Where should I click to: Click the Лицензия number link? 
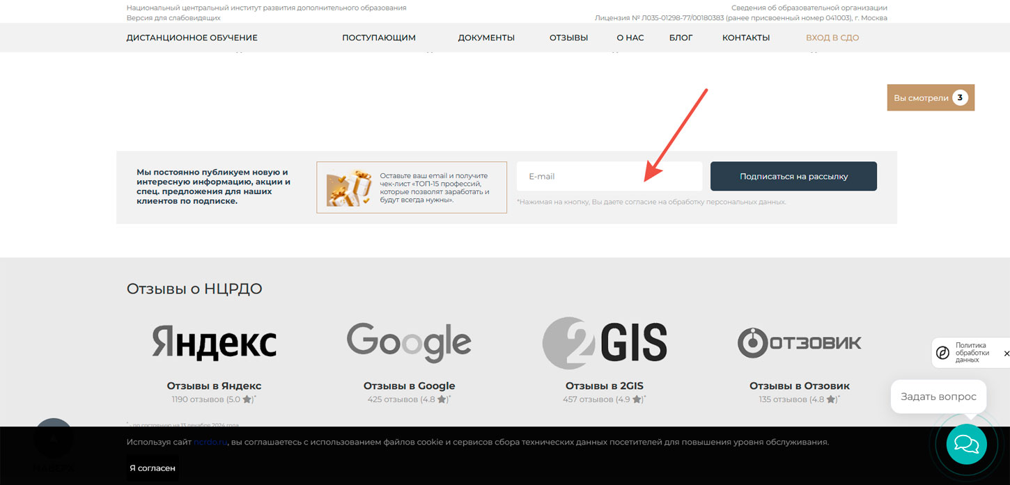tap(741, 18)
